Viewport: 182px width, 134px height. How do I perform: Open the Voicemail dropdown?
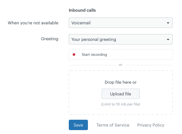pyautogui.click(x=121, y=23)
